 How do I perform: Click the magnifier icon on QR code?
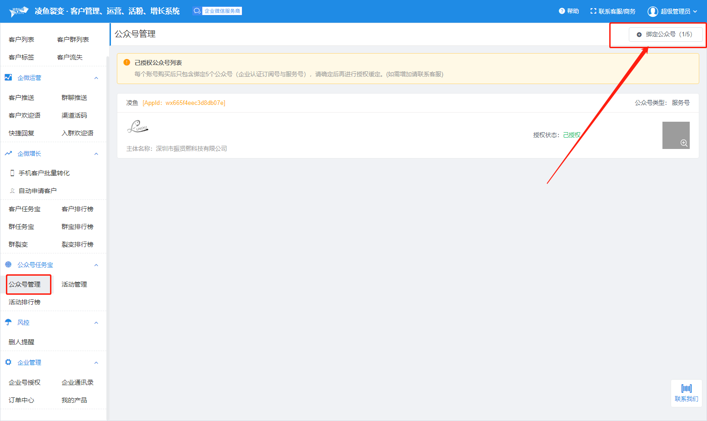[x=683, y=143]
